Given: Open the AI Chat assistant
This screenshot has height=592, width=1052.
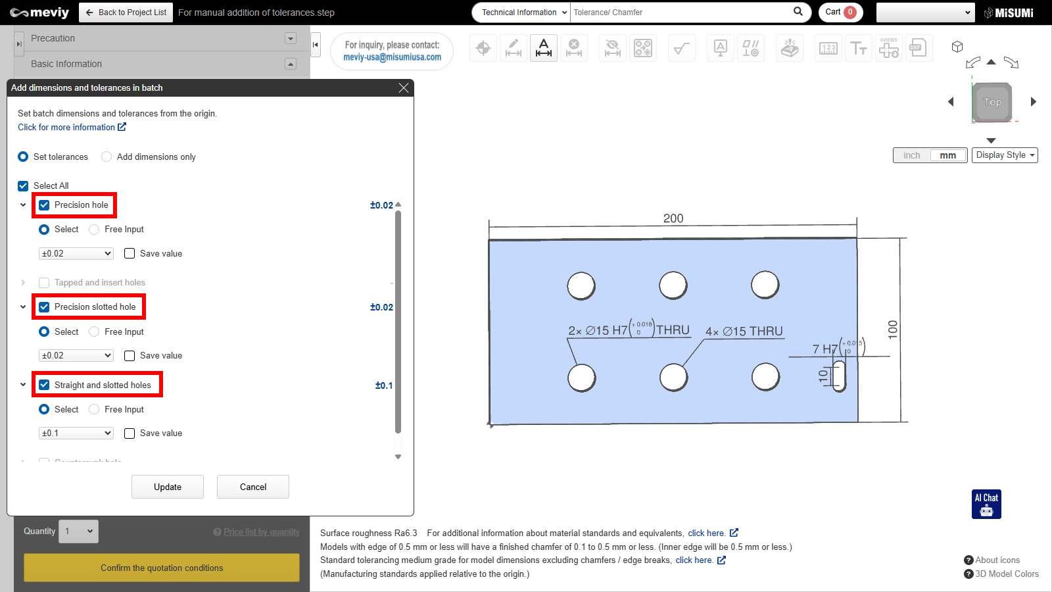Looking at the screenshot, I should [986, 504].
